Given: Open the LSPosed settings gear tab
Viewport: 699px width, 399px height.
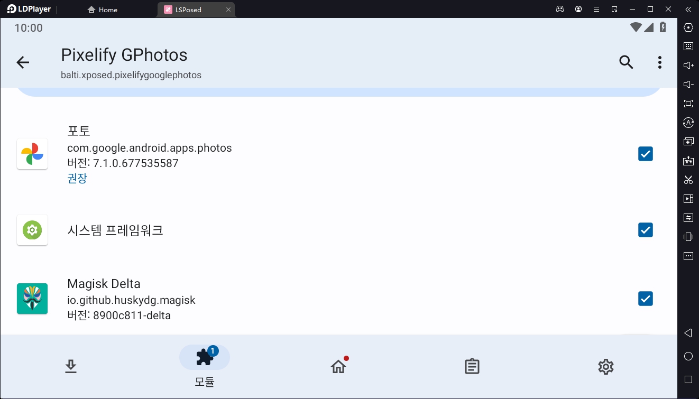Looking at the screenshot, I should tap(606, 366).
